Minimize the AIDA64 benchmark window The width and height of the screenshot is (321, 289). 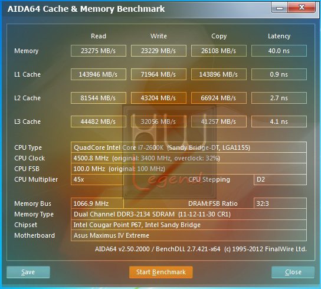coord(280,8)
